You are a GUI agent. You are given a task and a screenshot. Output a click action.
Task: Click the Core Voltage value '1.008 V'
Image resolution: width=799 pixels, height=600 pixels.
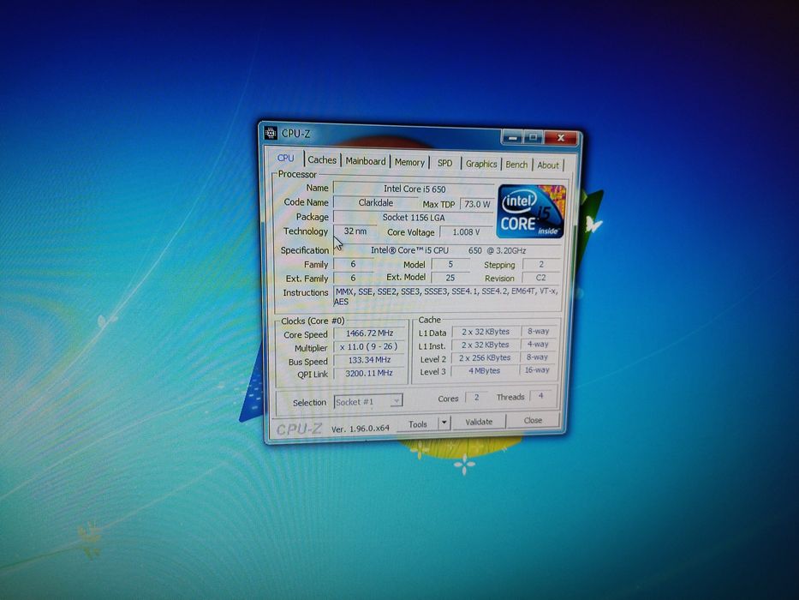[x=466, y=232]
